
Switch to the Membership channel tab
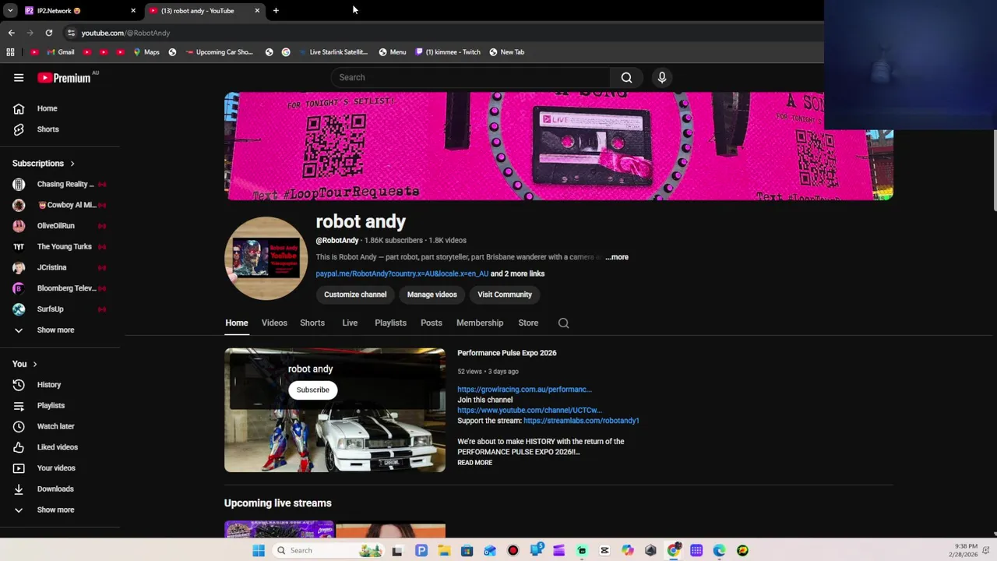[480, 323]
